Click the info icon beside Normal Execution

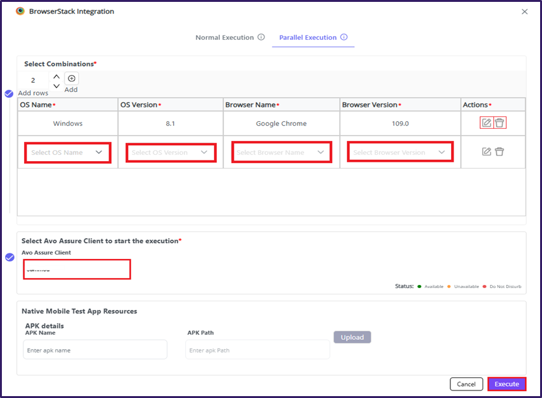pyautogui.click(x=261, y=37)
